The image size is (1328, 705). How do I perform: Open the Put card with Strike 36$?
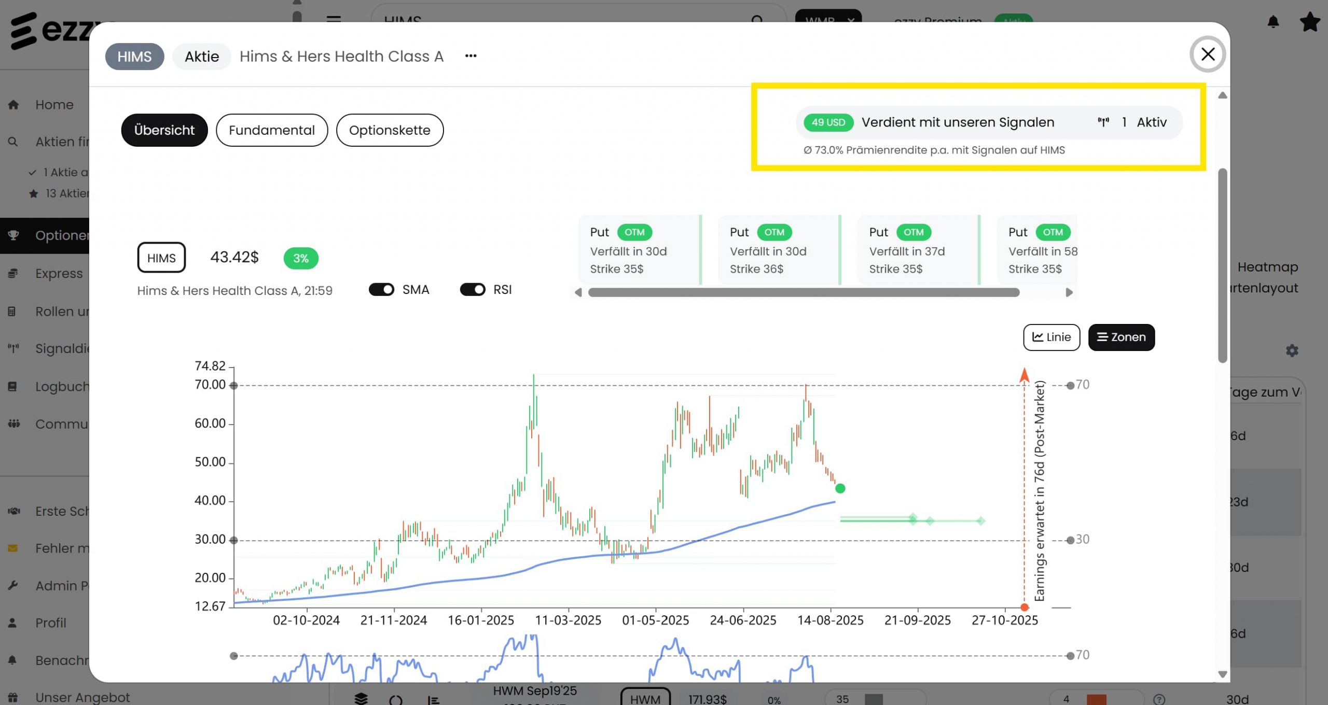coord(779,250)
